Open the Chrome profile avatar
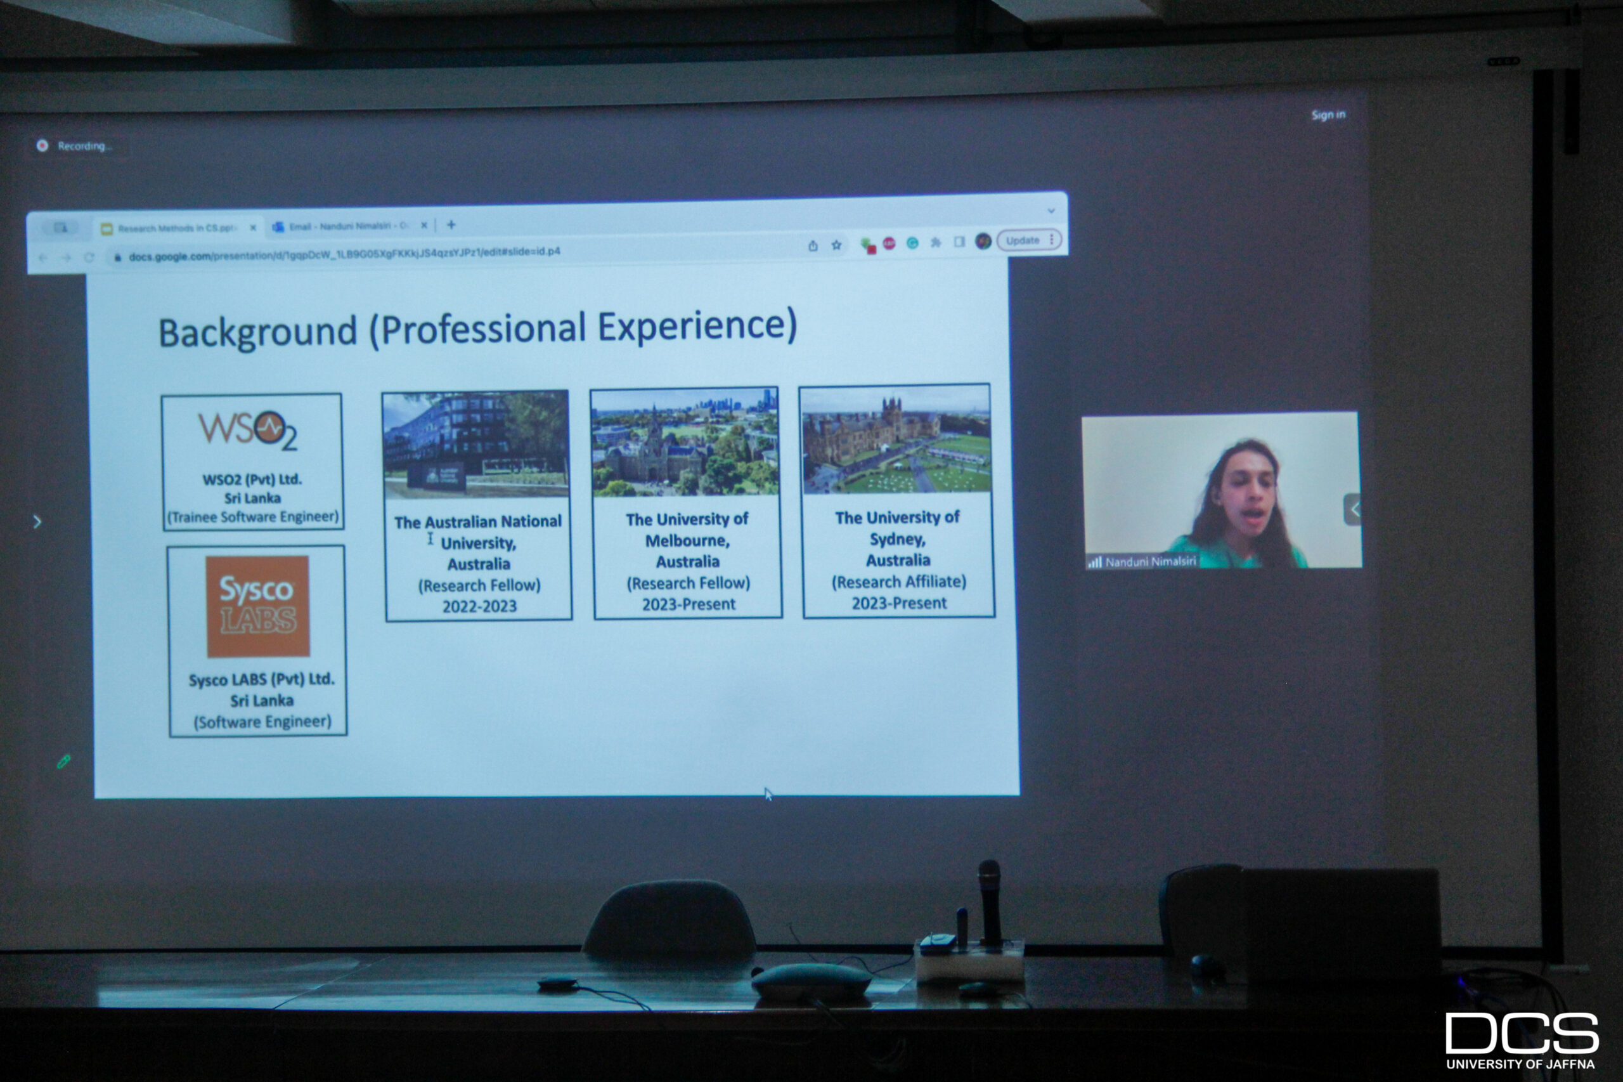The width and height of the screenshot is (1623, 1082). [983, 241]
